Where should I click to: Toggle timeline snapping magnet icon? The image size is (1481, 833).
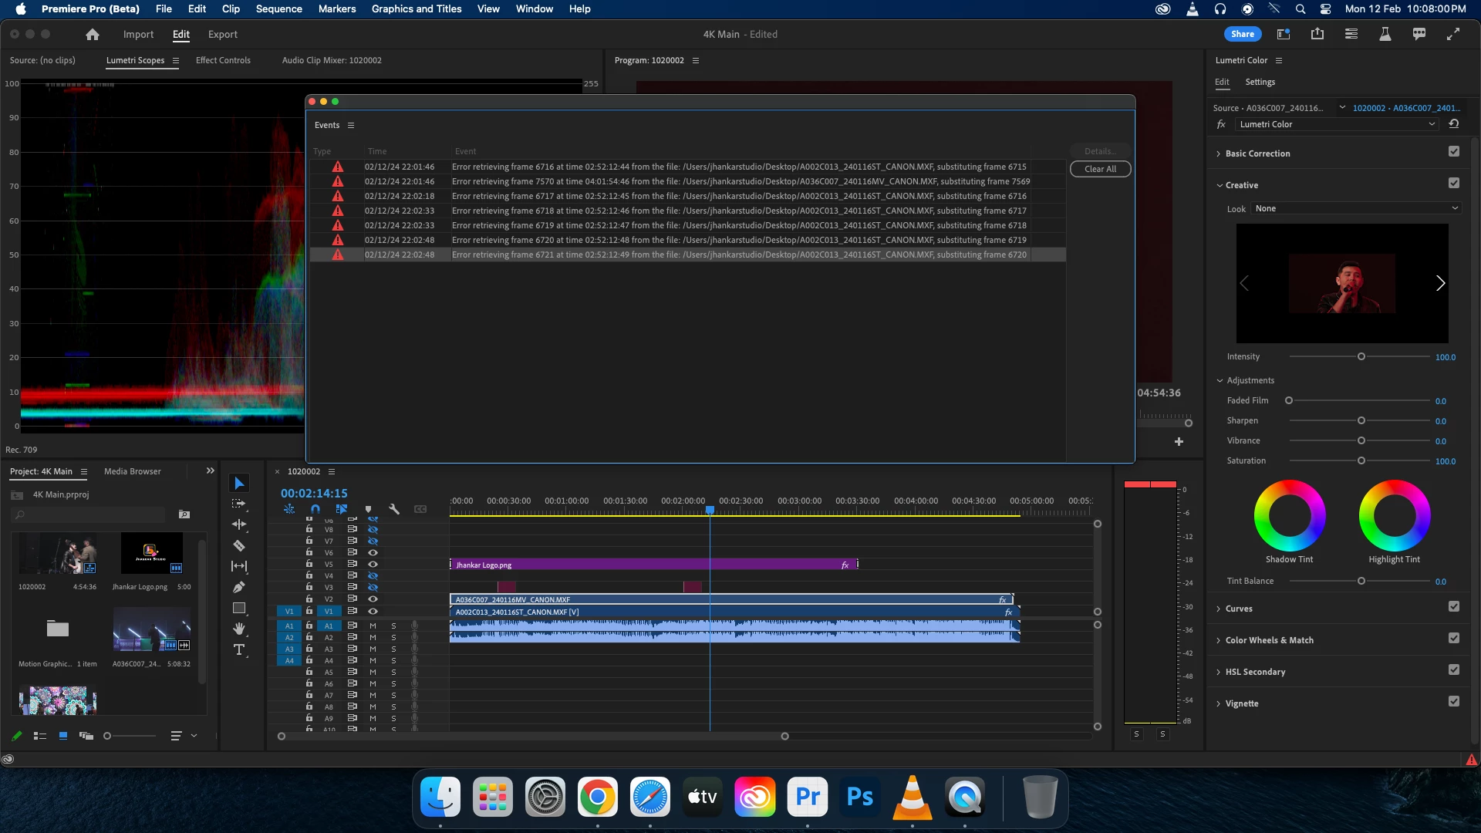[315, 509]
